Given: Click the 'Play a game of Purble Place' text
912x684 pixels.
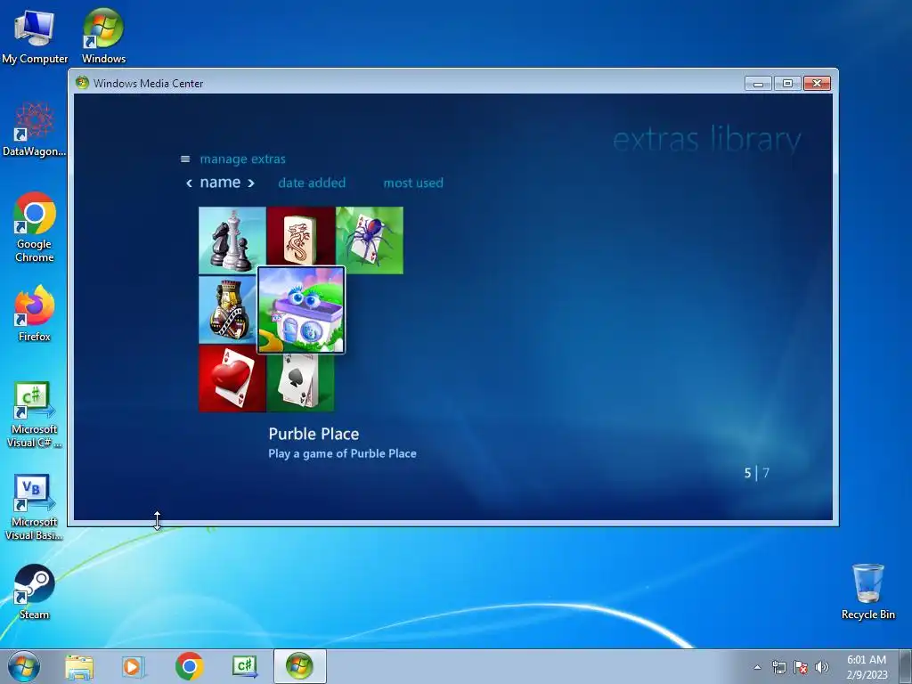Looking at the screenshot, I should (x=342, y=453).
